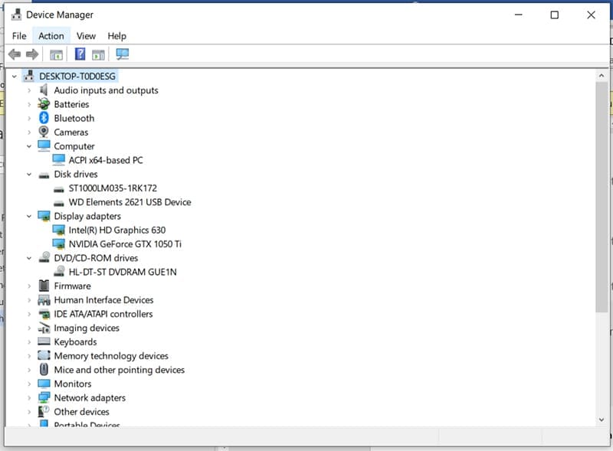Screen dimensions: 613x451
Task: Click the Back navigation arrow in toolbar
Action: 15,54
